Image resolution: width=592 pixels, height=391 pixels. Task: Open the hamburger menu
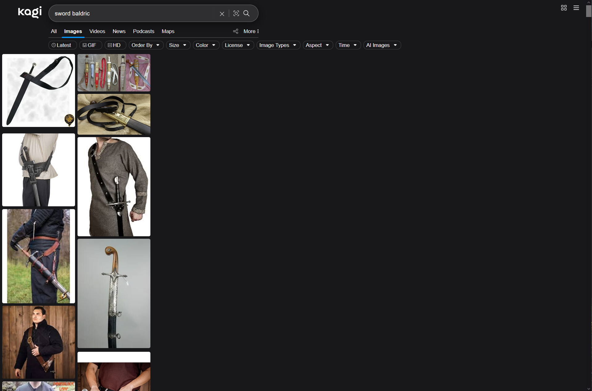click(576, 8)
